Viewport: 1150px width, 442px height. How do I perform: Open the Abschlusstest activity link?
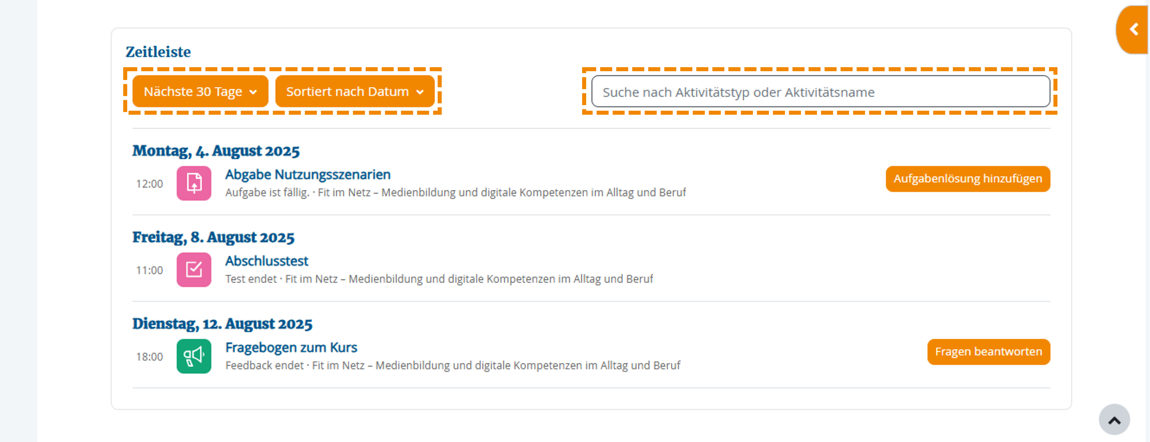point(267,261)
